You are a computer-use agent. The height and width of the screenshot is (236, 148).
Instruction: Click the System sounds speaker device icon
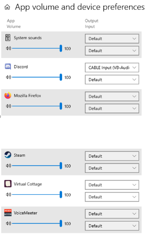(8, 38)
